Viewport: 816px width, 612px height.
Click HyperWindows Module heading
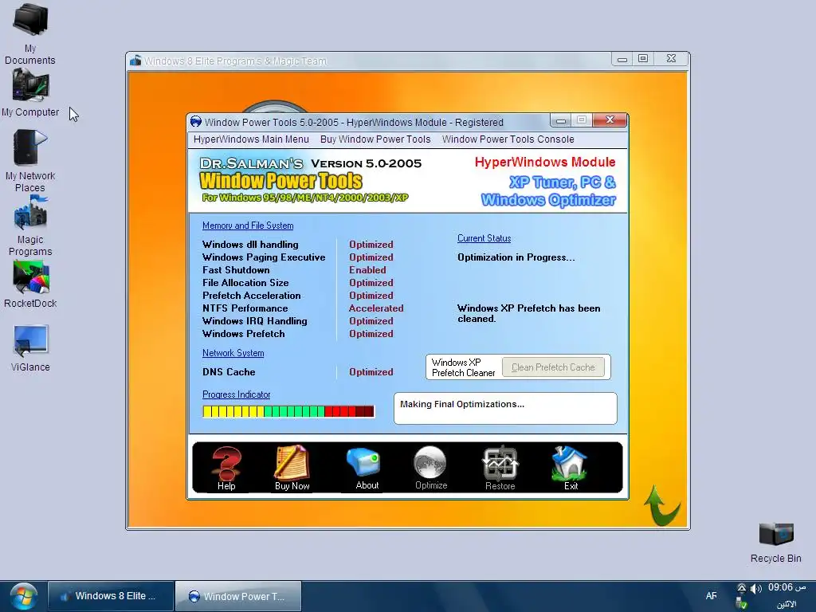pos(545,162)
